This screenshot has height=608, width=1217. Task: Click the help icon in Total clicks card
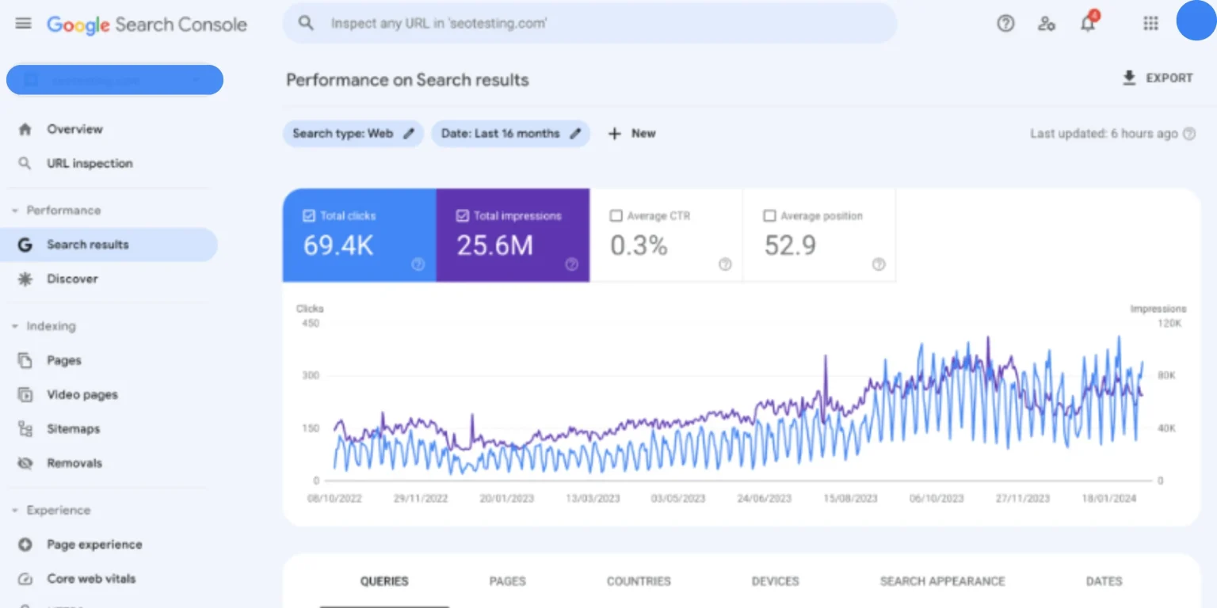[418, 265]
